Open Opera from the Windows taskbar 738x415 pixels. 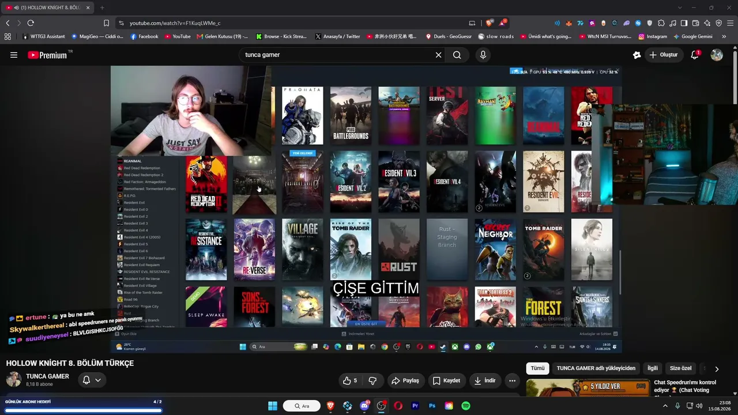pyautogui.click(x=398, y=406)
